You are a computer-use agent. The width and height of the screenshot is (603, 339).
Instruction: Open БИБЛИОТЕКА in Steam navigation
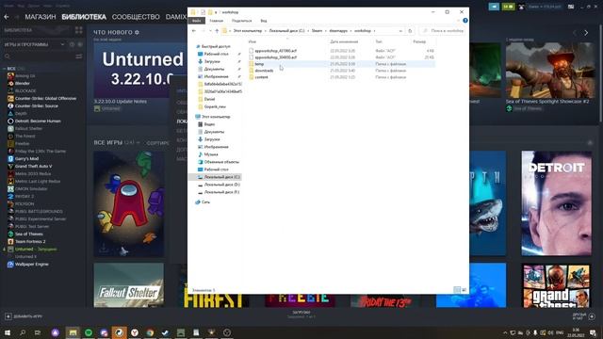pos(84,17)
